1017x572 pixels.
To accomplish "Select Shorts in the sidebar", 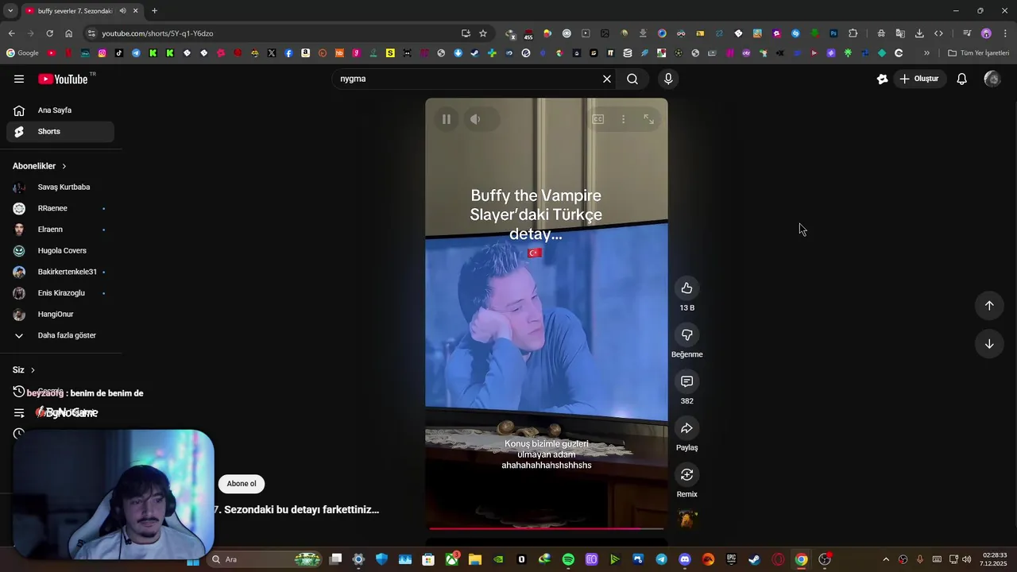I will click(x=60, y=131).
